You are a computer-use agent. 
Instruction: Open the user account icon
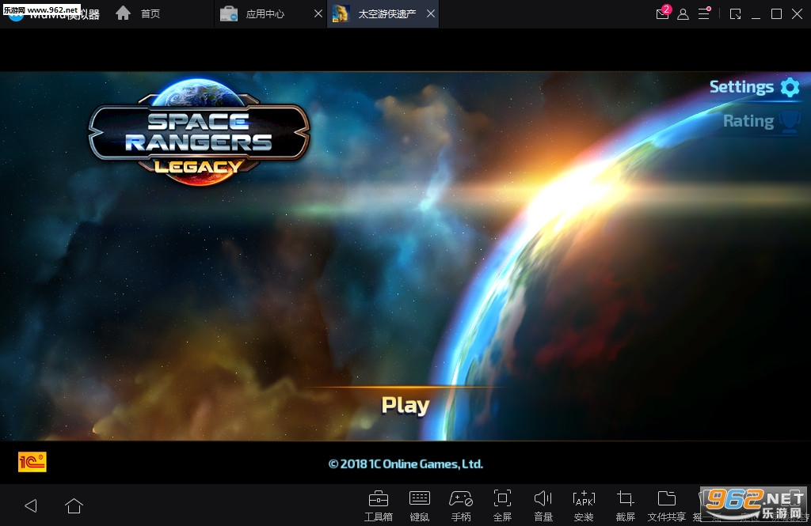[683, 14]
